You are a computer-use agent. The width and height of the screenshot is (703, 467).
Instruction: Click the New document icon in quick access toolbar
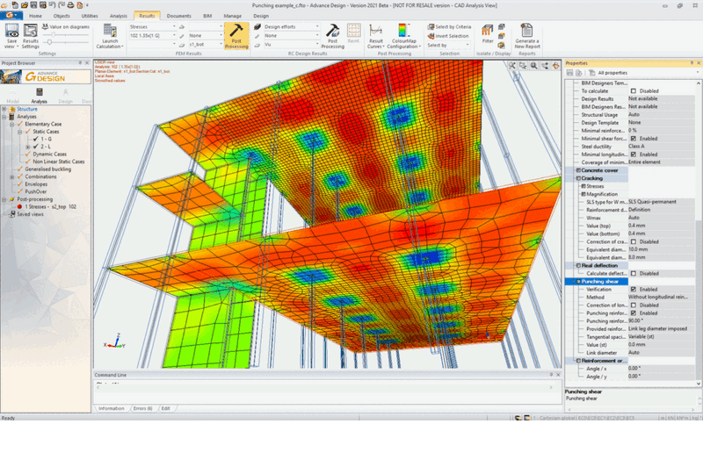(x=15, y=5)
